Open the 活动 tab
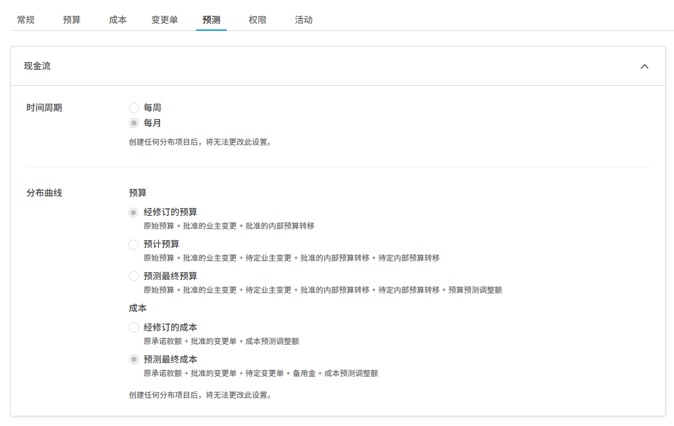674x426 pixels. pyautogui.click(x=303, y=20)
